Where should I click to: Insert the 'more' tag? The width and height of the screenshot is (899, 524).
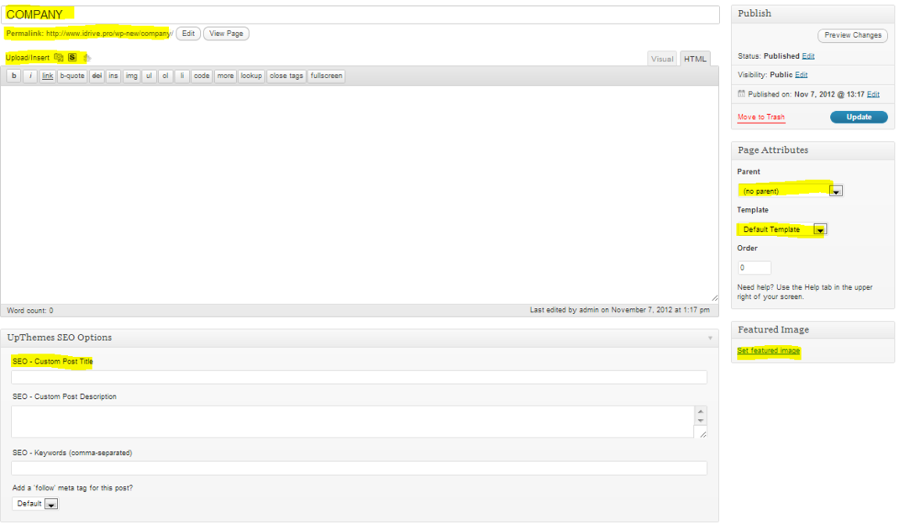(225, 76)
